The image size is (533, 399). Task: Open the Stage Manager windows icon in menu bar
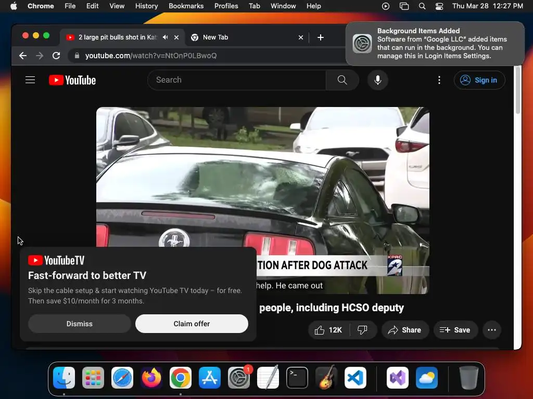click(x=404, y=6)
